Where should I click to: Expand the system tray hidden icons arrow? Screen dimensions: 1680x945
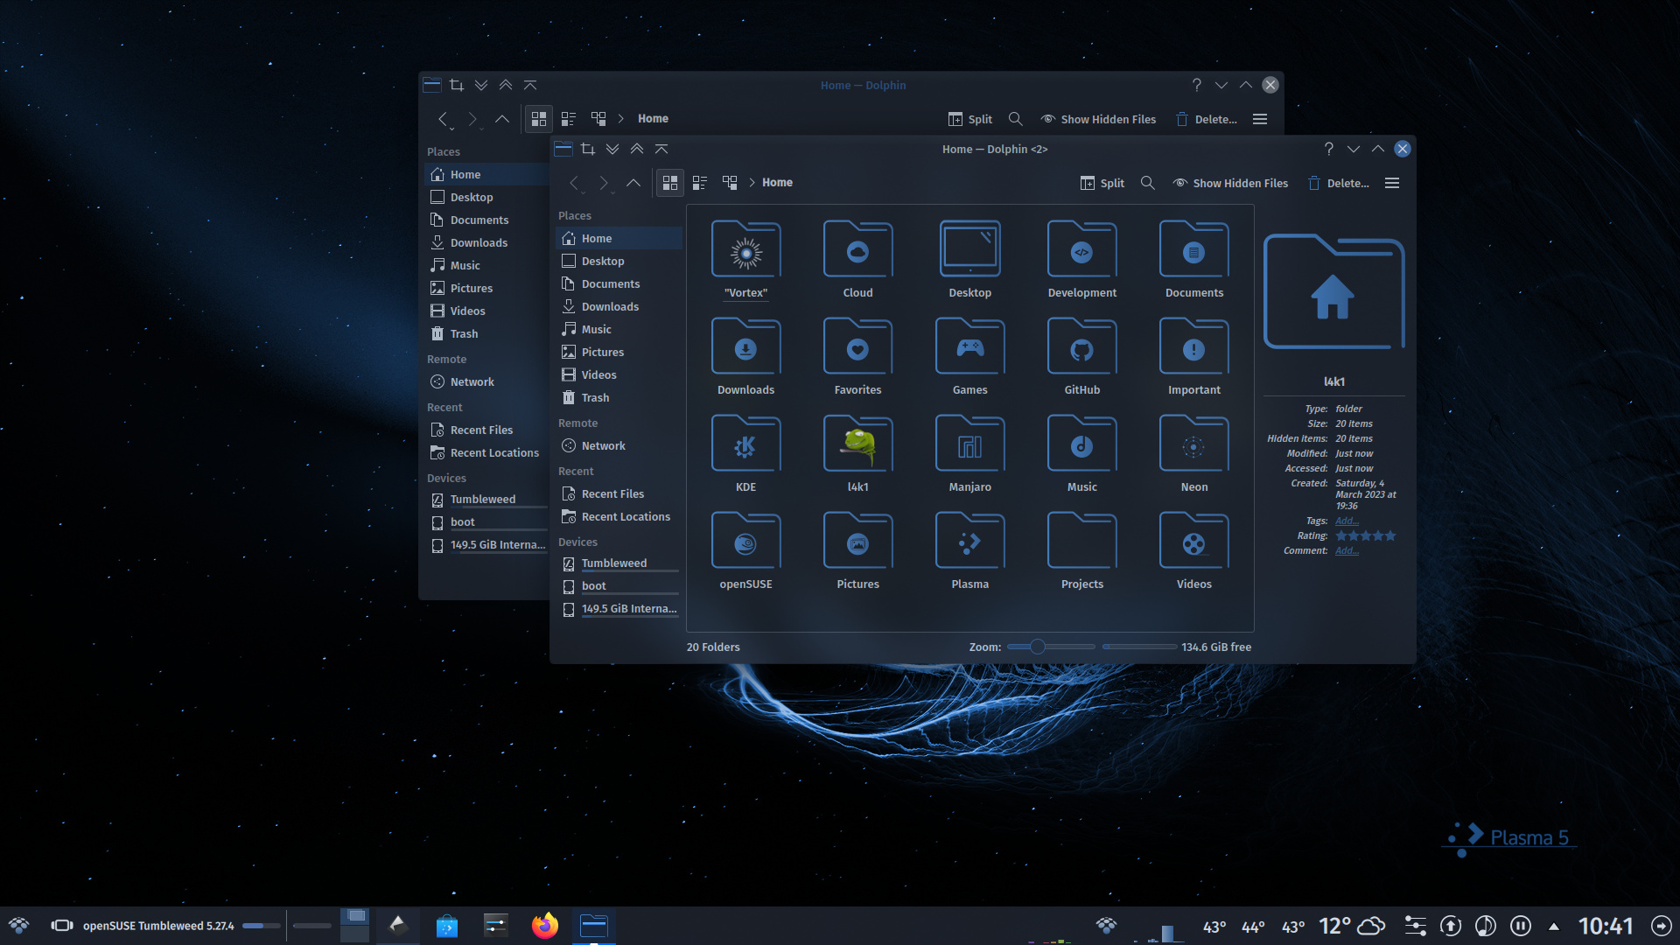point(1554,926)
